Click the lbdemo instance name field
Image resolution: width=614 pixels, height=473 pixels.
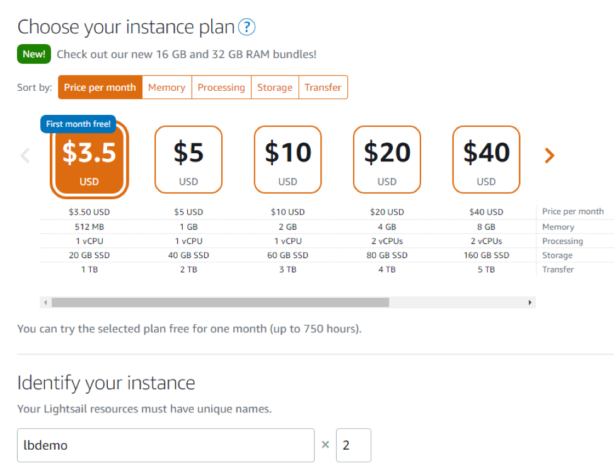(166, 445)
